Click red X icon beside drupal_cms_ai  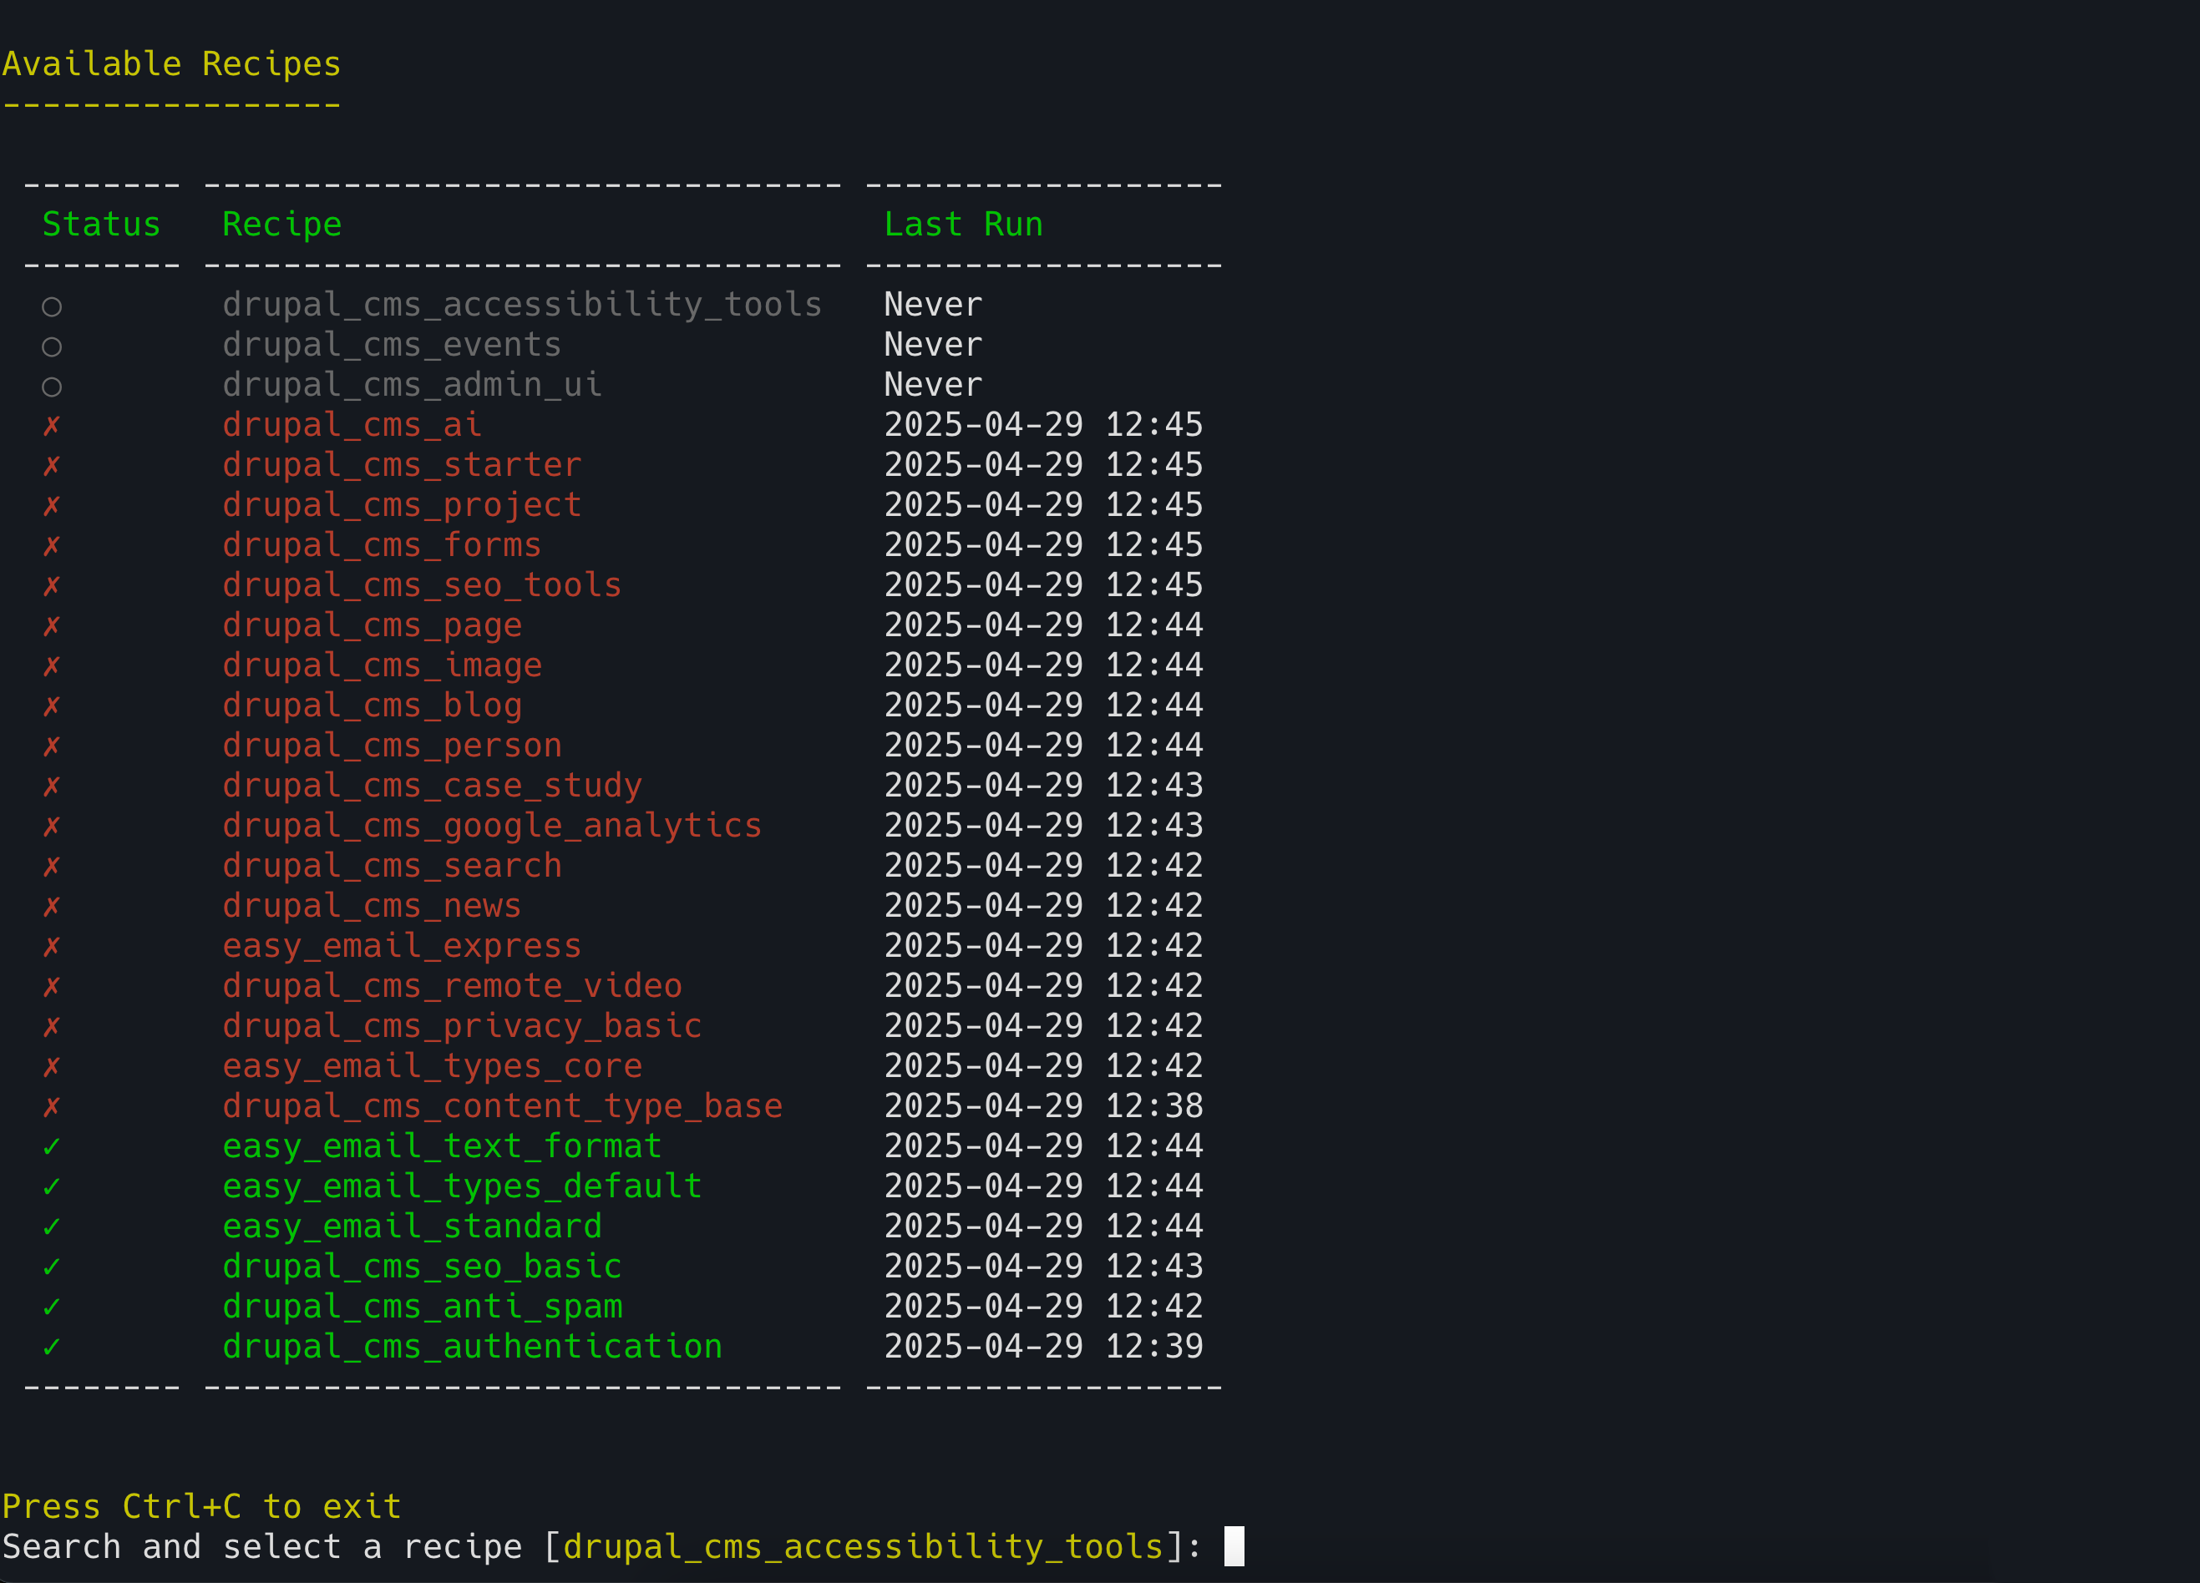pos(52,426)
